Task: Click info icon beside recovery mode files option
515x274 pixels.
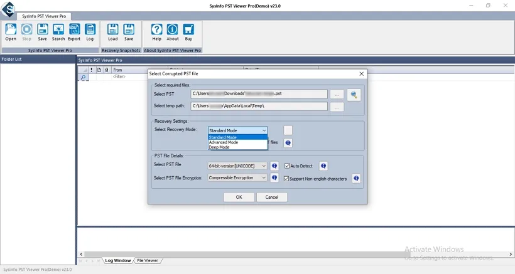Action: 288,143
